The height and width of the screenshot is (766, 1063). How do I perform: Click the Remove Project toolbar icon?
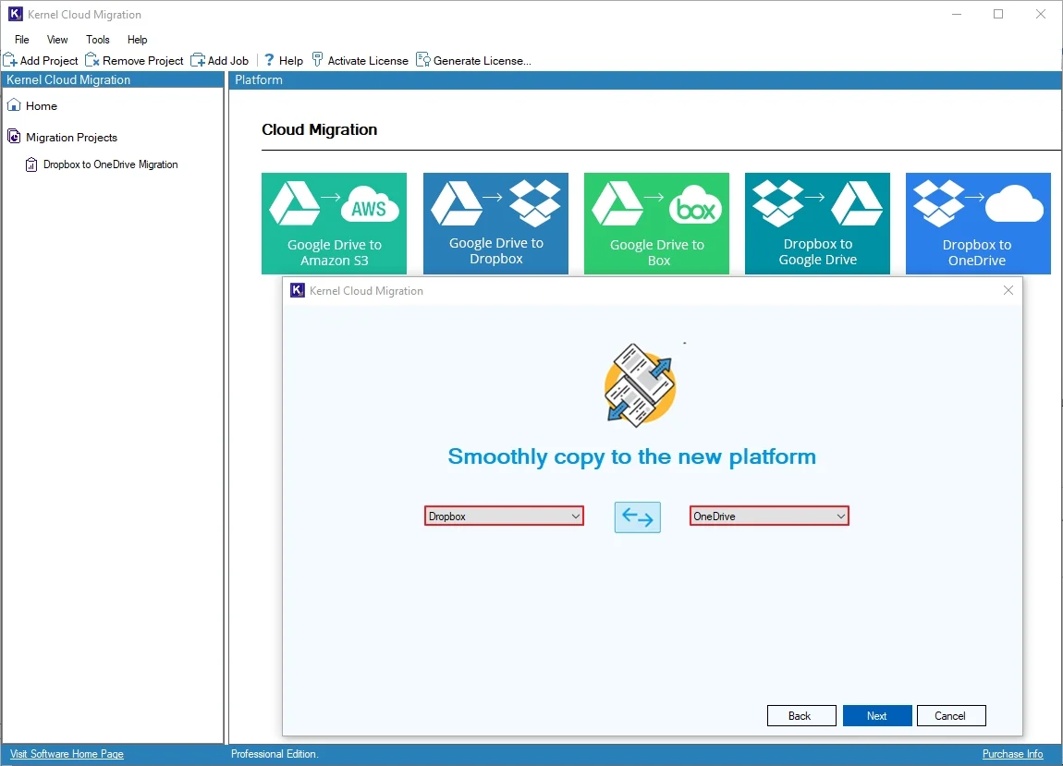[x=92, y=60]
